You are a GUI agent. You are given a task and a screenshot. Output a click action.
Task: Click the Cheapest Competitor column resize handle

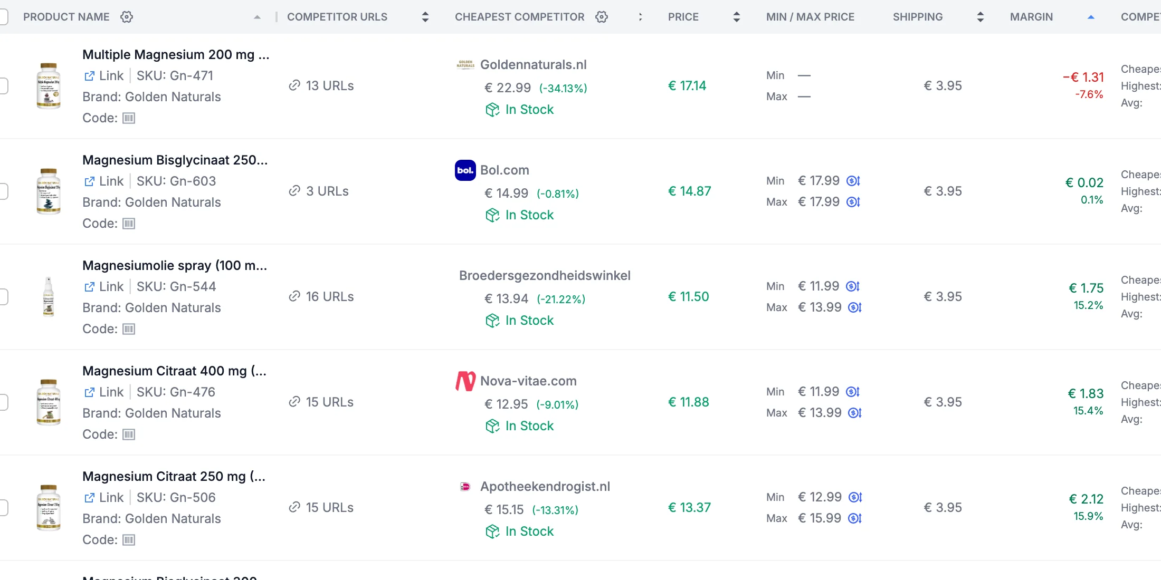tap(640, 17)
